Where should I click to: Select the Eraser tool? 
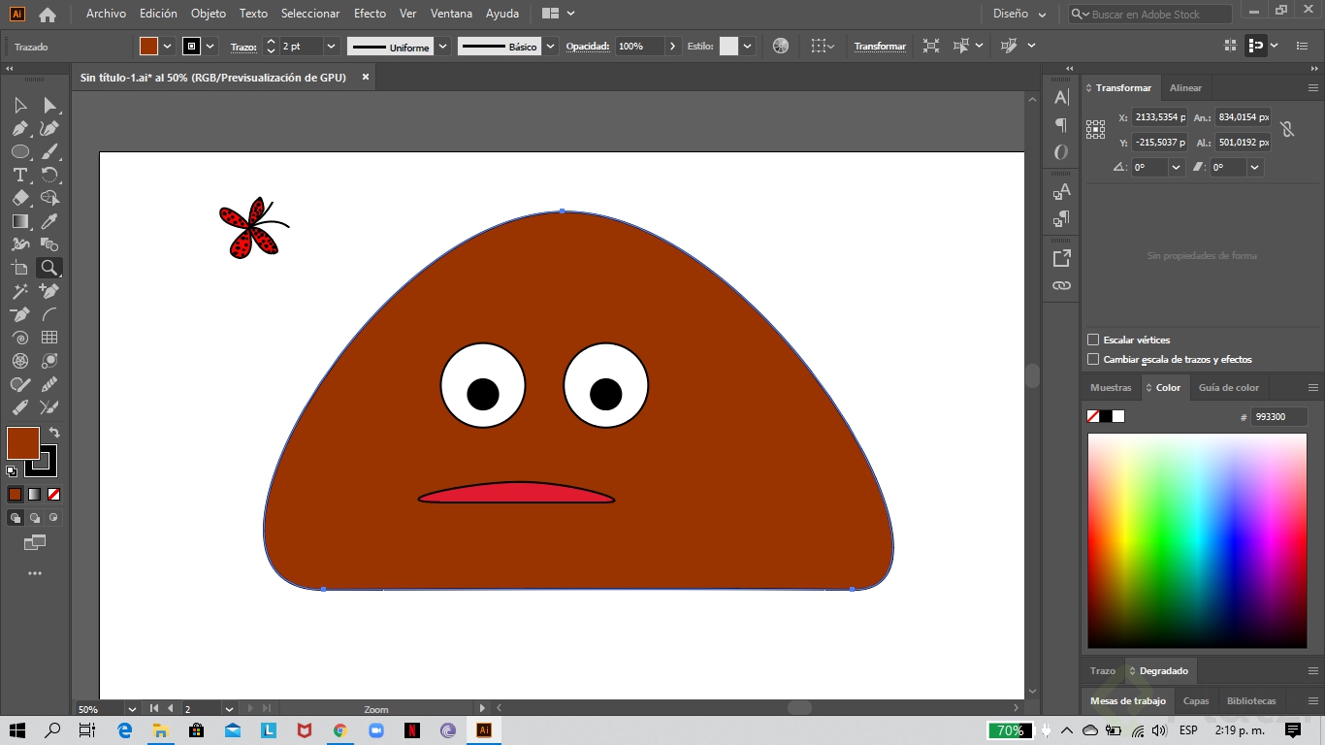(20, 198)
